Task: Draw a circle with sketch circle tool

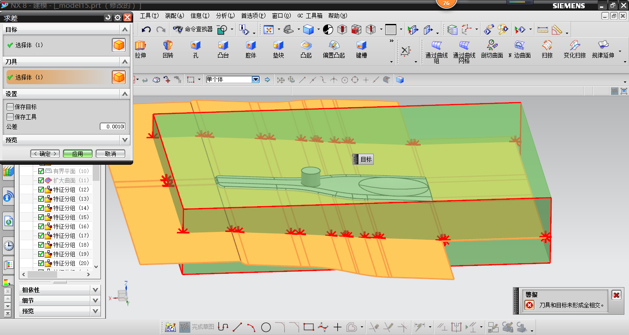Action: 266,328
